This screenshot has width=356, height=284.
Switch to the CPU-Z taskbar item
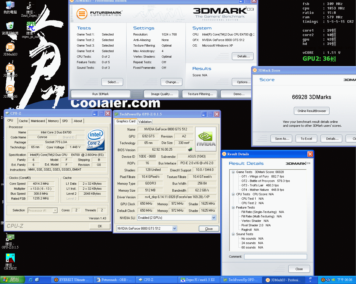(157, 280)
